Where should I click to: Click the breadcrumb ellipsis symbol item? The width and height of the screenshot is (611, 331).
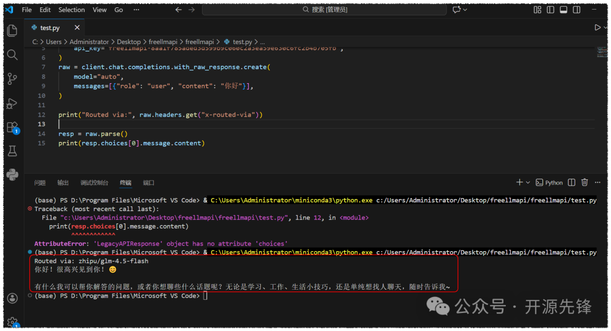(x=263, y=42)
